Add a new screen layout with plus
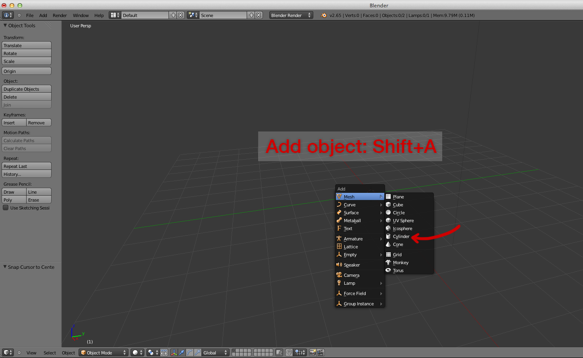The image size is (583, 358). 173,15
